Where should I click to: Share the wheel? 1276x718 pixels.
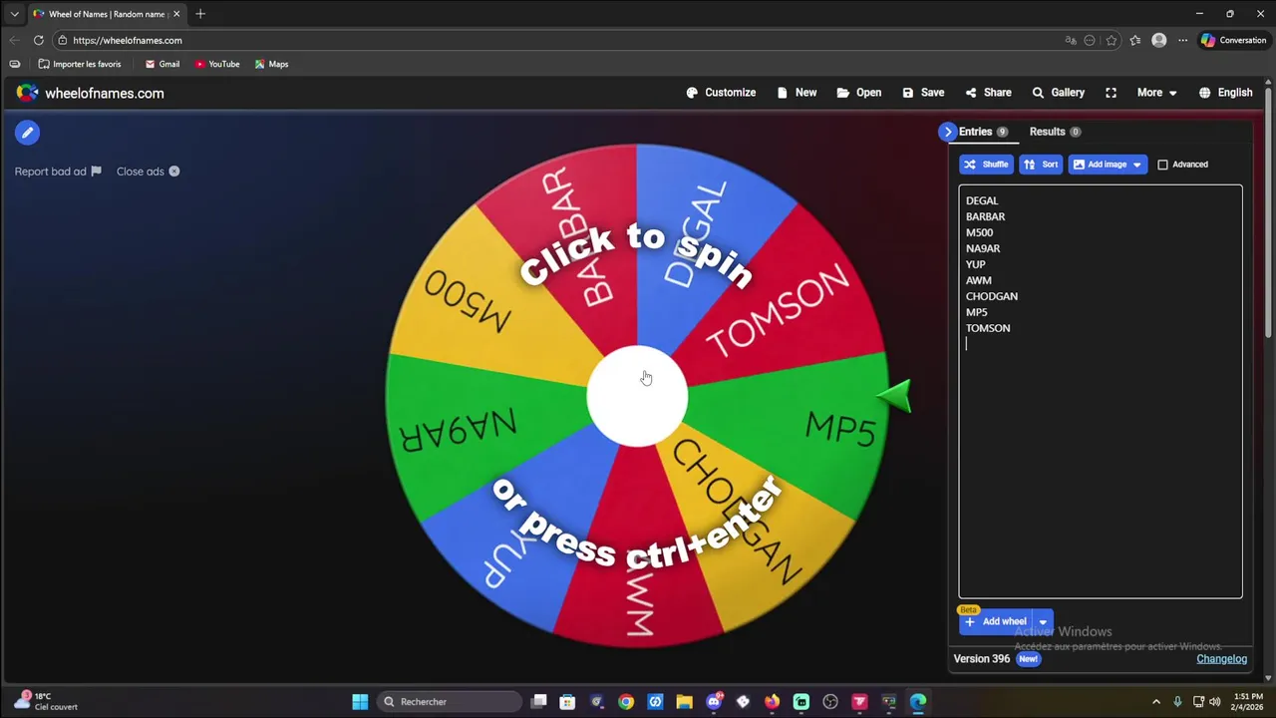coord(988,93)
